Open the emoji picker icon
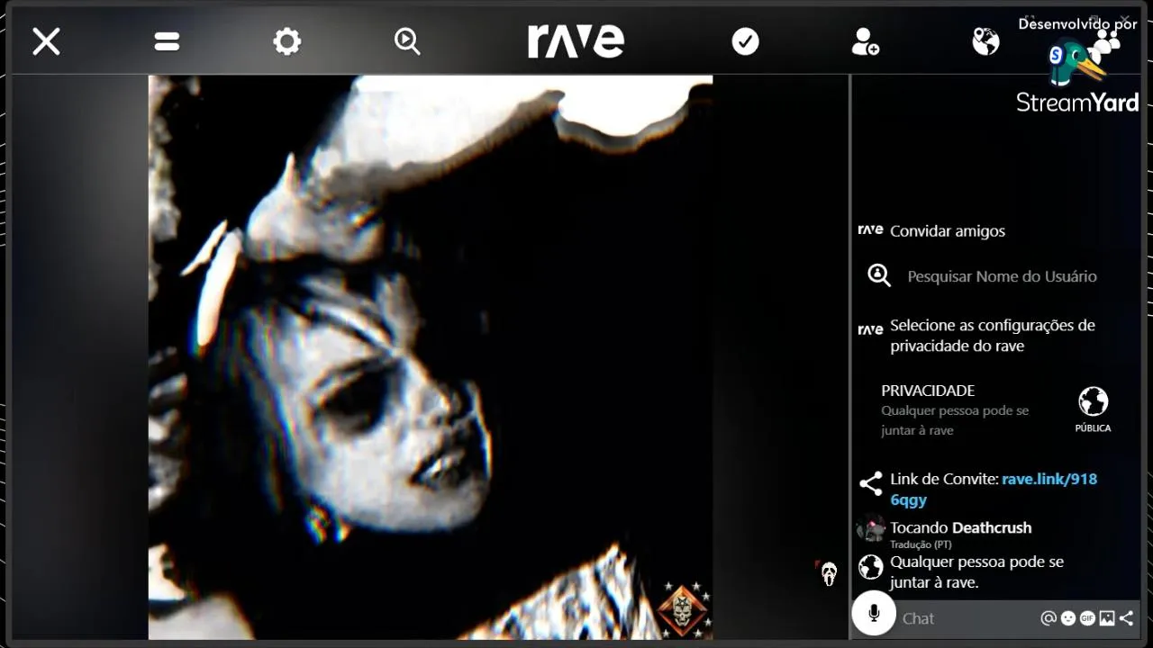This screenshot has width=1153, height=648. coord(1067,618)
